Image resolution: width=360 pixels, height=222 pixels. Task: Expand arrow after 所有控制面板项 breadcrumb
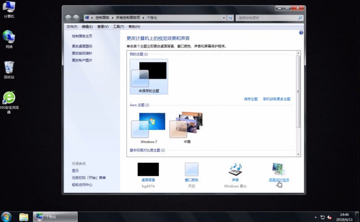[x=143, y=18]
